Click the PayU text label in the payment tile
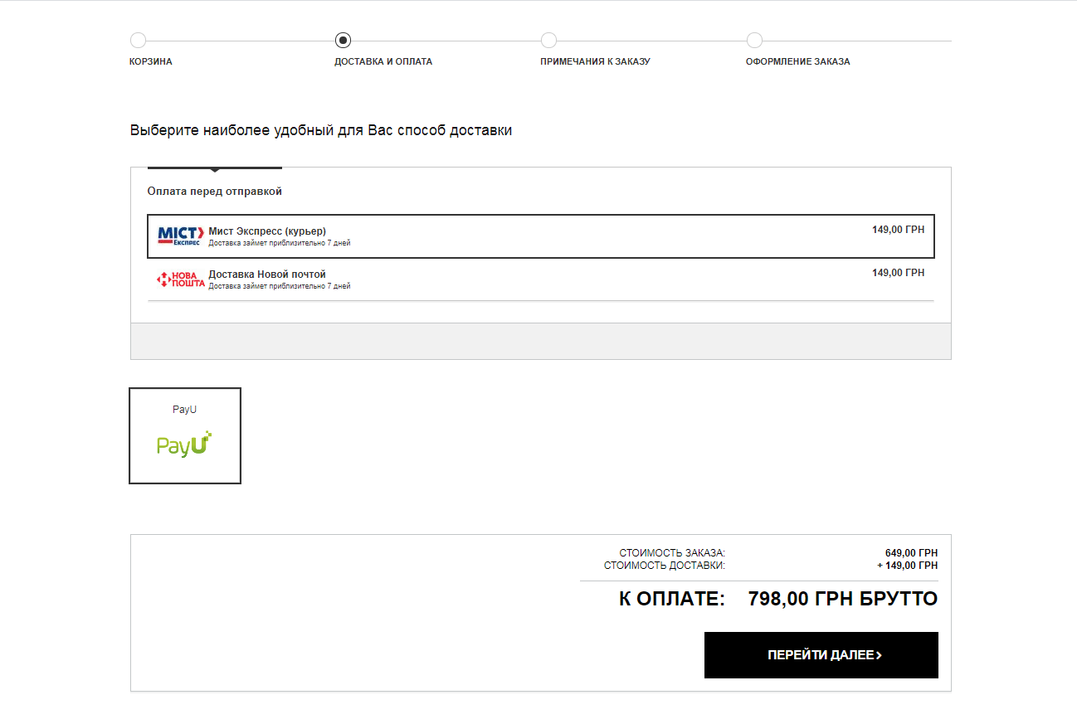 coord(184,410)
